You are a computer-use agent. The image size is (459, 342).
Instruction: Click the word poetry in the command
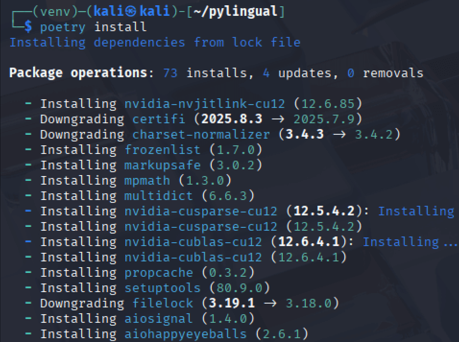coord(62,27)
